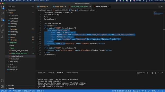Change Spaces: 4 indentation setting
165x92 pixels.
(136, 91)
